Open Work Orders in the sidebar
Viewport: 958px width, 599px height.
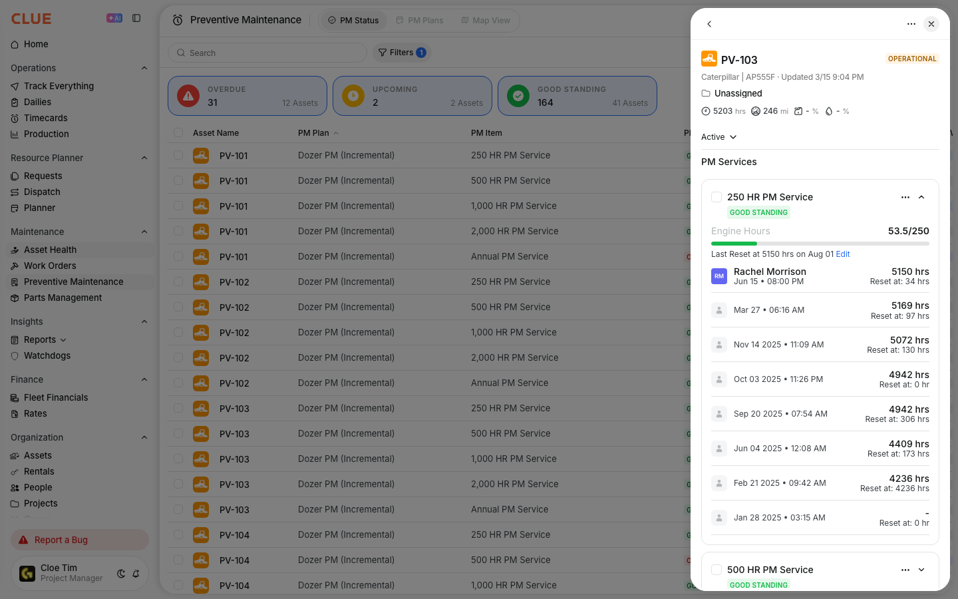tap(79, 266)
